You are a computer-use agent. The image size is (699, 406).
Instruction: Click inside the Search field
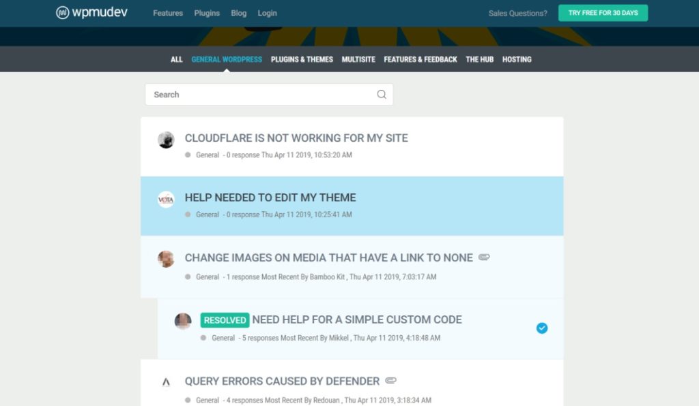click(x=259, y=95)
